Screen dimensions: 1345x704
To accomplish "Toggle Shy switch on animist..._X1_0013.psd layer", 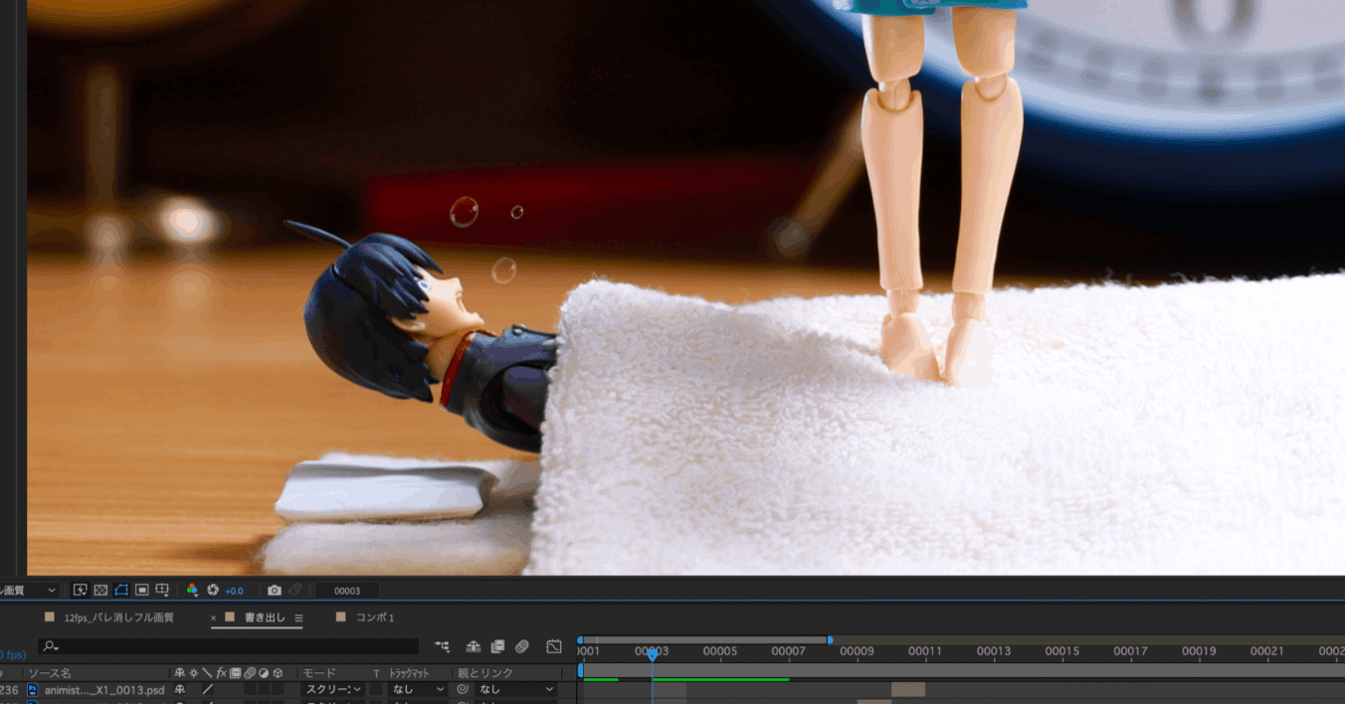I will [179, 690].
